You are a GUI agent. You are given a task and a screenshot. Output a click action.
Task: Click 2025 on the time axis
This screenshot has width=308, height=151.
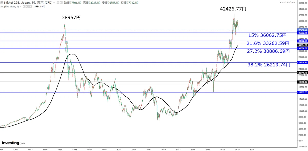(x=237, y=149)
